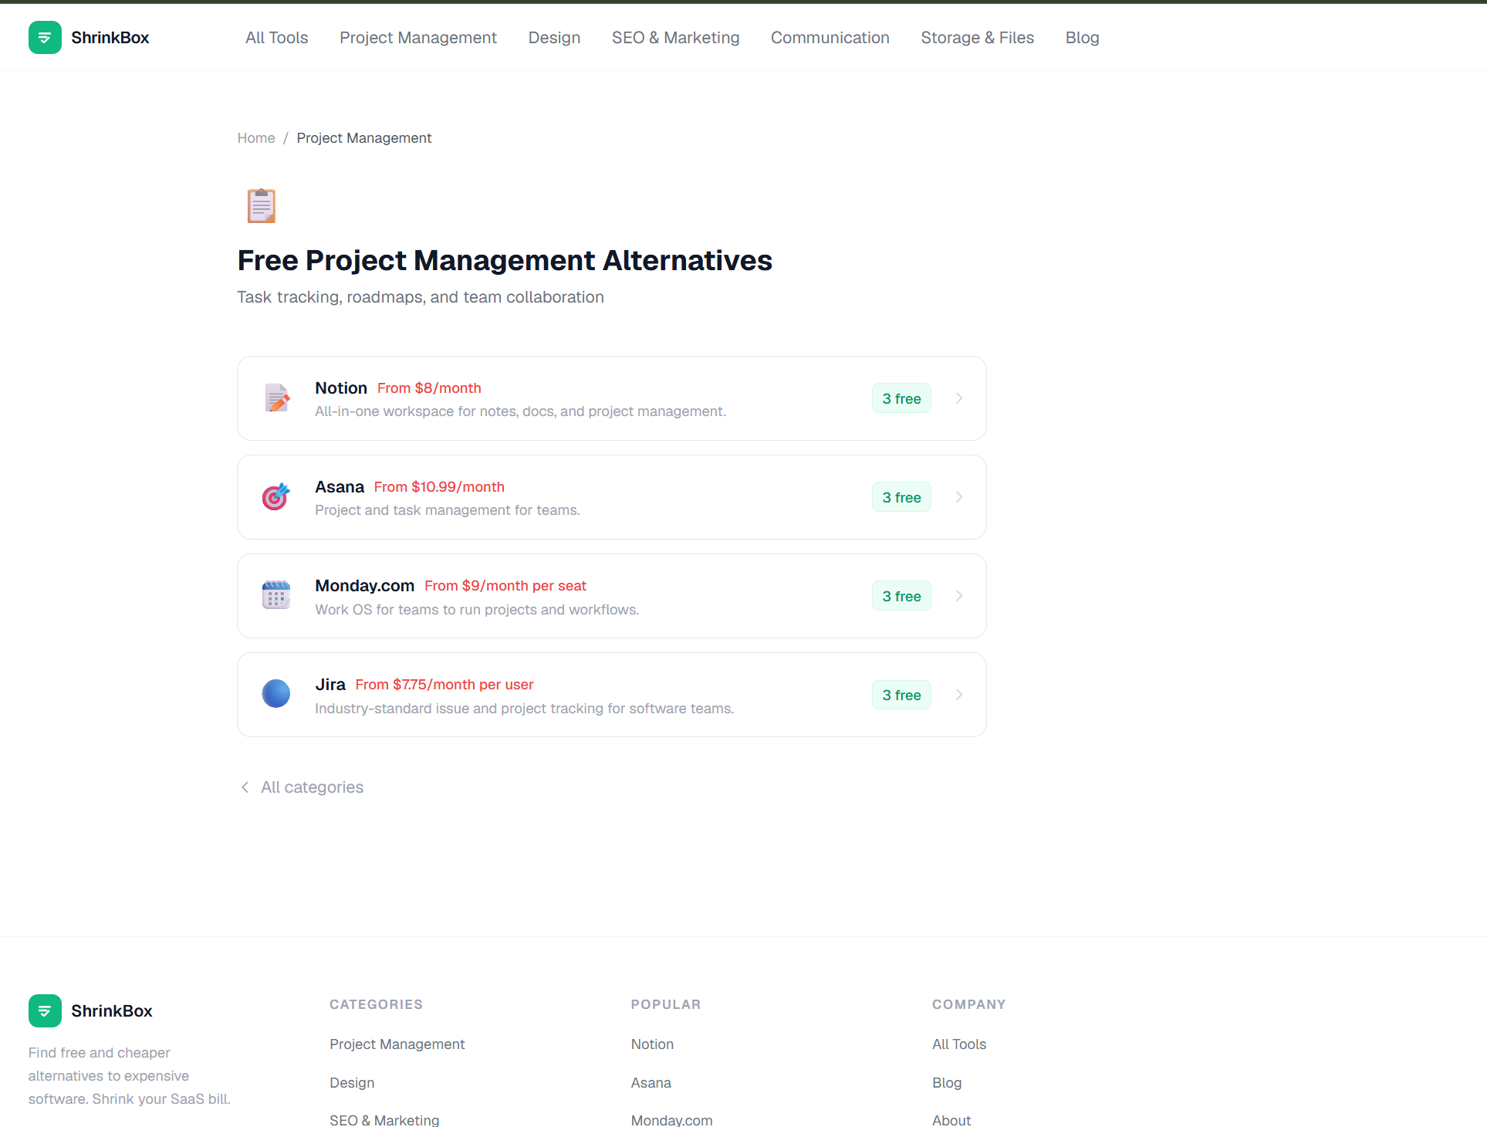Click footer Project Management category link
The image size is (1487, 1127).
click(397, 1044)
